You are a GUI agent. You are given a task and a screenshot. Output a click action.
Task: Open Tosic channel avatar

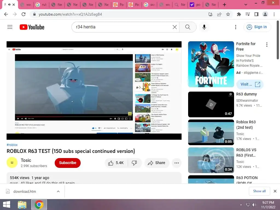12,162
